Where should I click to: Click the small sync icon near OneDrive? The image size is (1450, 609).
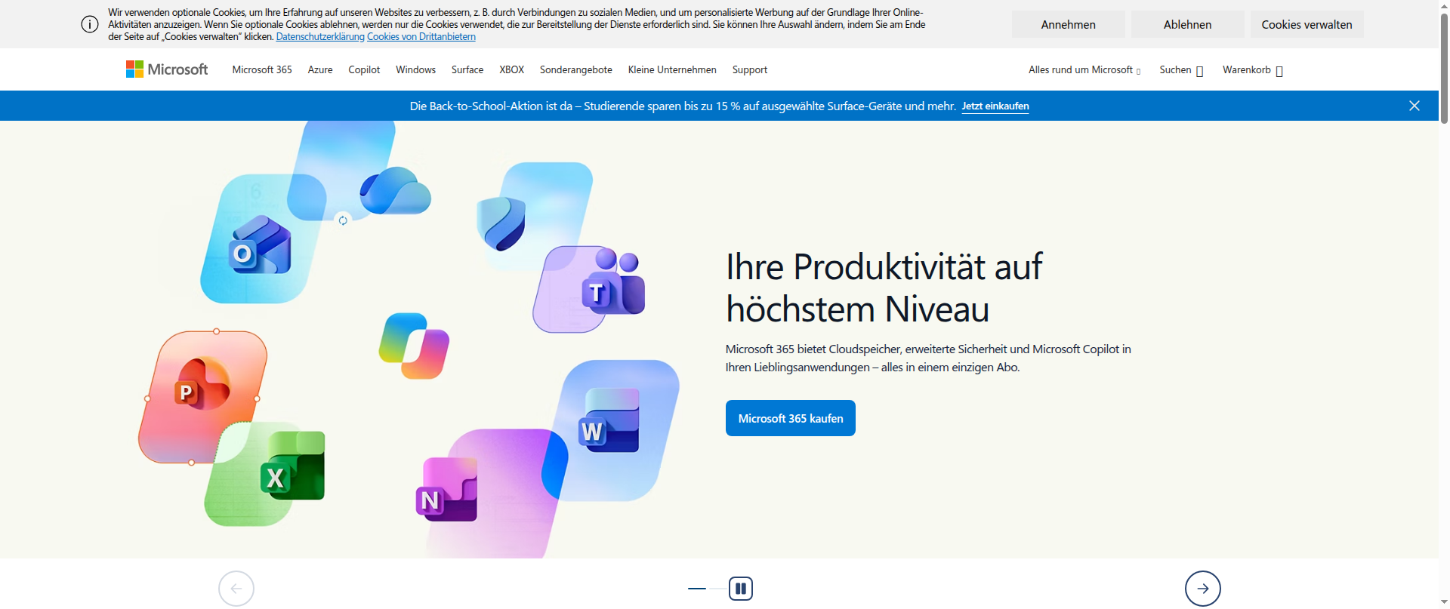[343, 220]
